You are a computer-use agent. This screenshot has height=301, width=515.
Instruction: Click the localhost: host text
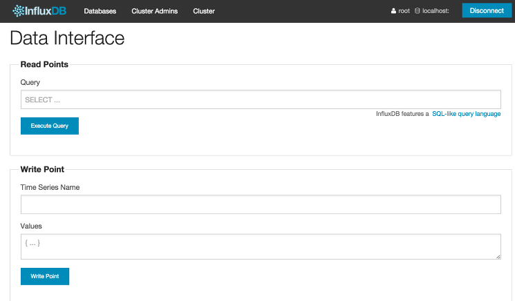436,11
